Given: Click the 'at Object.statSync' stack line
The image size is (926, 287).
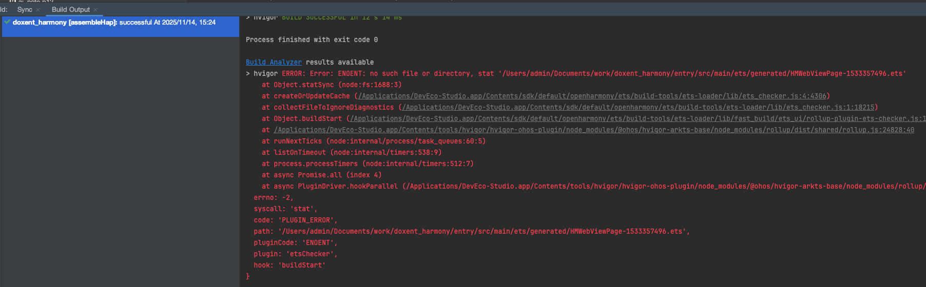Looking at the screenshot, I should click(332, 85).
